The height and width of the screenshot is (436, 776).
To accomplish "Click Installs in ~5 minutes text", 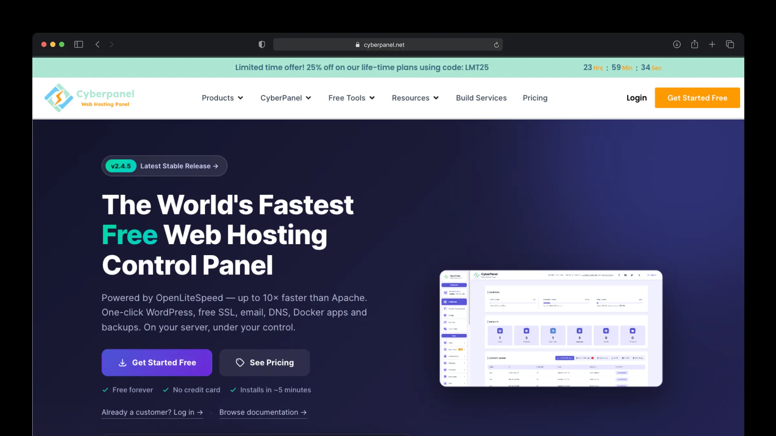I will click(x=275, y=390).
